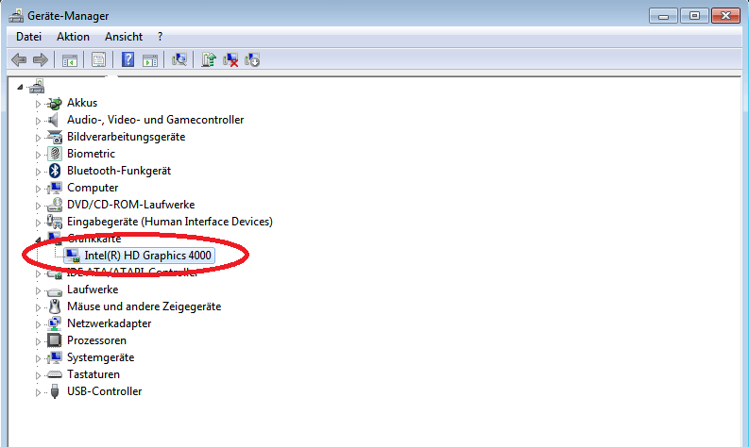Select the Laufwerke tree label

[93, 290]
